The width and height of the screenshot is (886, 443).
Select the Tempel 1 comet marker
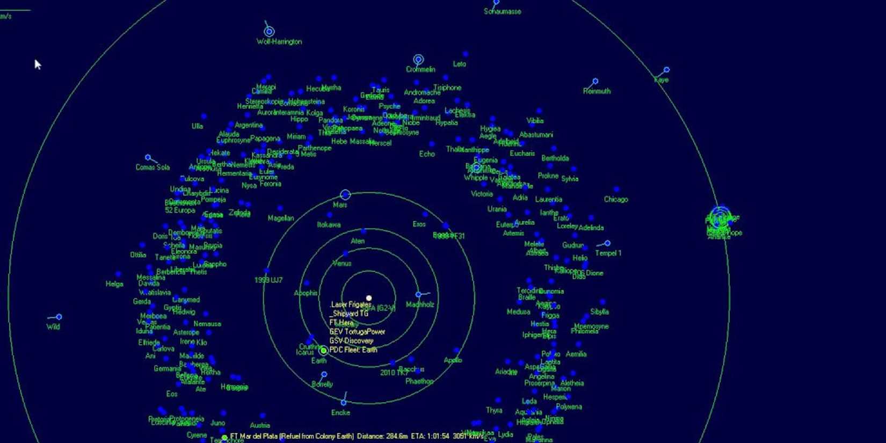click(x=607, y=244)
